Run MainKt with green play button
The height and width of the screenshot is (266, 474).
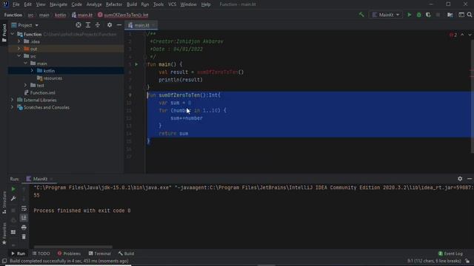tap(410, 15)
